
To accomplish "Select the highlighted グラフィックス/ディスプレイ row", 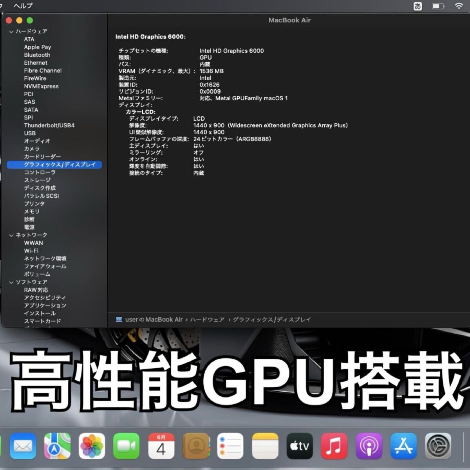I will (x=54, y=164).
